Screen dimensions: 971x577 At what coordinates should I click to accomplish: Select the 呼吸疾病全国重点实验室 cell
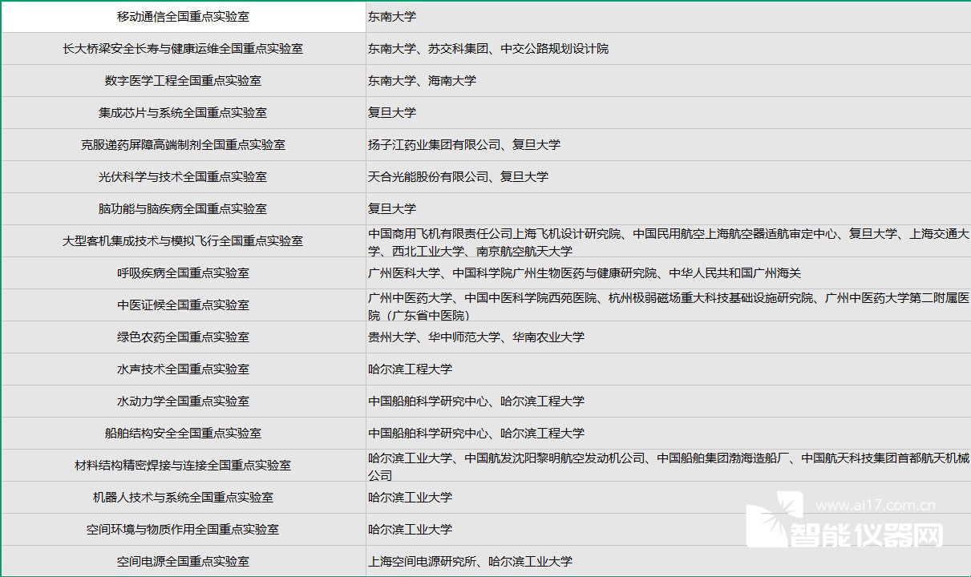(x=183, y=273)
